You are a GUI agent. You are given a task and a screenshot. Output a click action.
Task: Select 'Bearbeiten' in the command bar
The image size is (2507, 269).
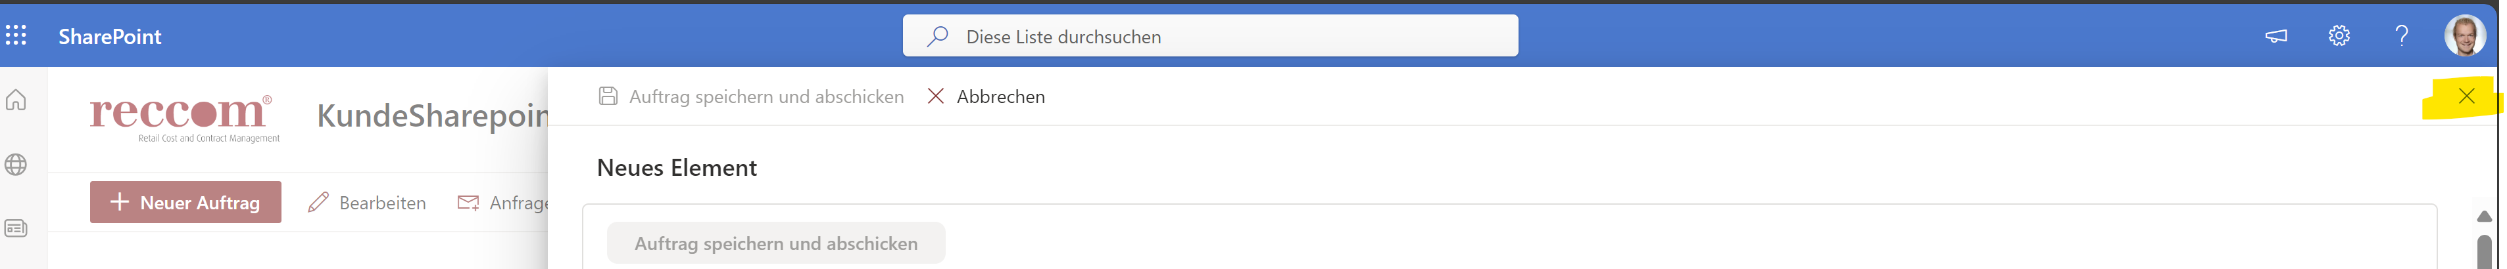367,202
